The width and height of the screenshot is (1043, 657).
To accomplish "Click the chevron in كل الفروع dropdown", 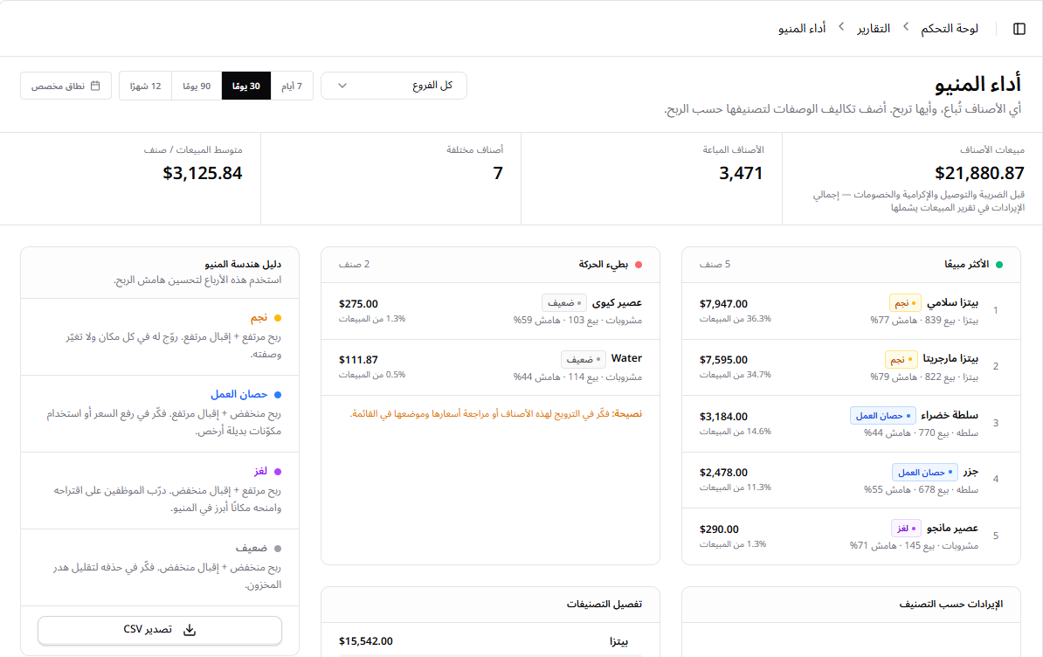I will 342,86.
